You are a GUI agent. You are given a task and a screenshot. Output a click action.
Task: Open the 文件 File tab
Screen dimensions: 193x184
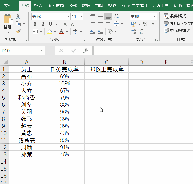coord(8,6)
